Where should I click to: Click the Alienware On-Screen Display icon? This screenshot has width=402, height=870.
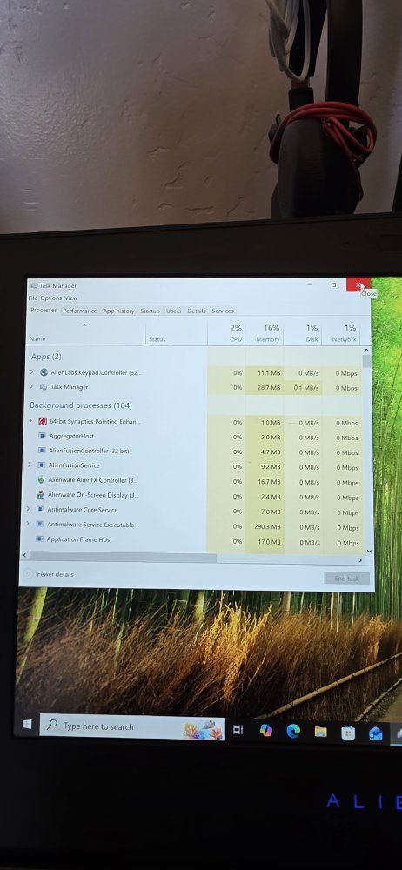pos(40,494)
